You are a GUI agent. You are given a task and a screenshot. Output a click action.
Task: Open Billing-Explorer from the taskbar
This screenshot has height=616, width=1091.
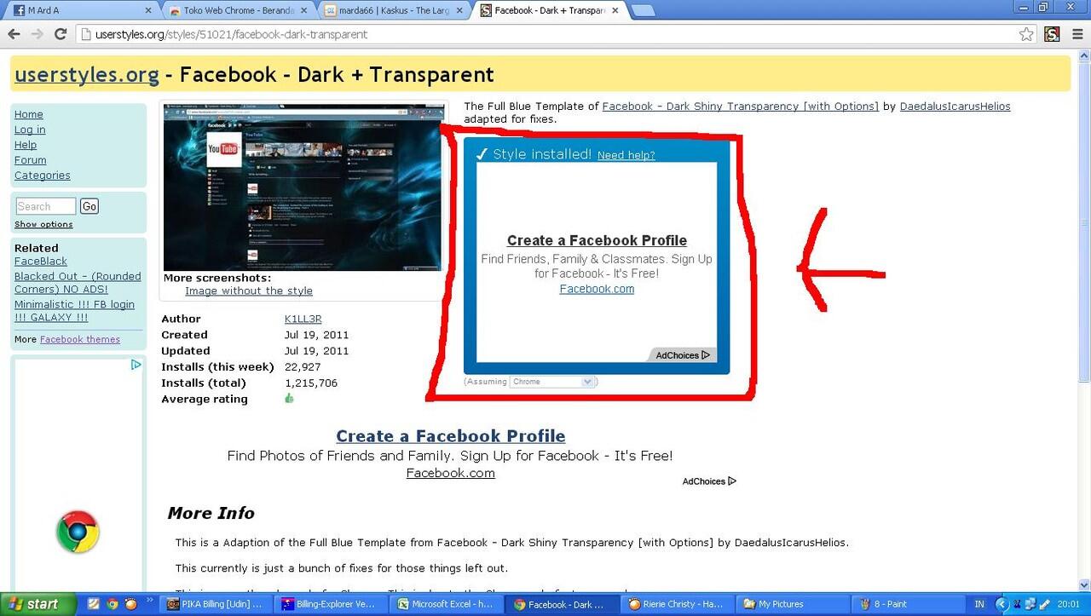[x=333, y=604]
